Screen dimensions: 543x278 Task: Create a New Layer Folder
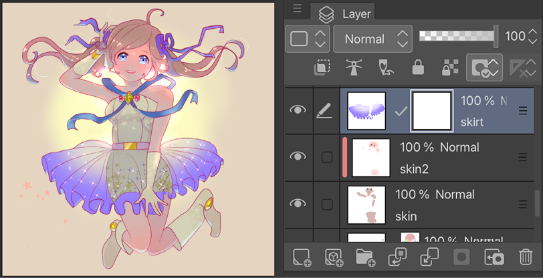[x=366, y=258]
